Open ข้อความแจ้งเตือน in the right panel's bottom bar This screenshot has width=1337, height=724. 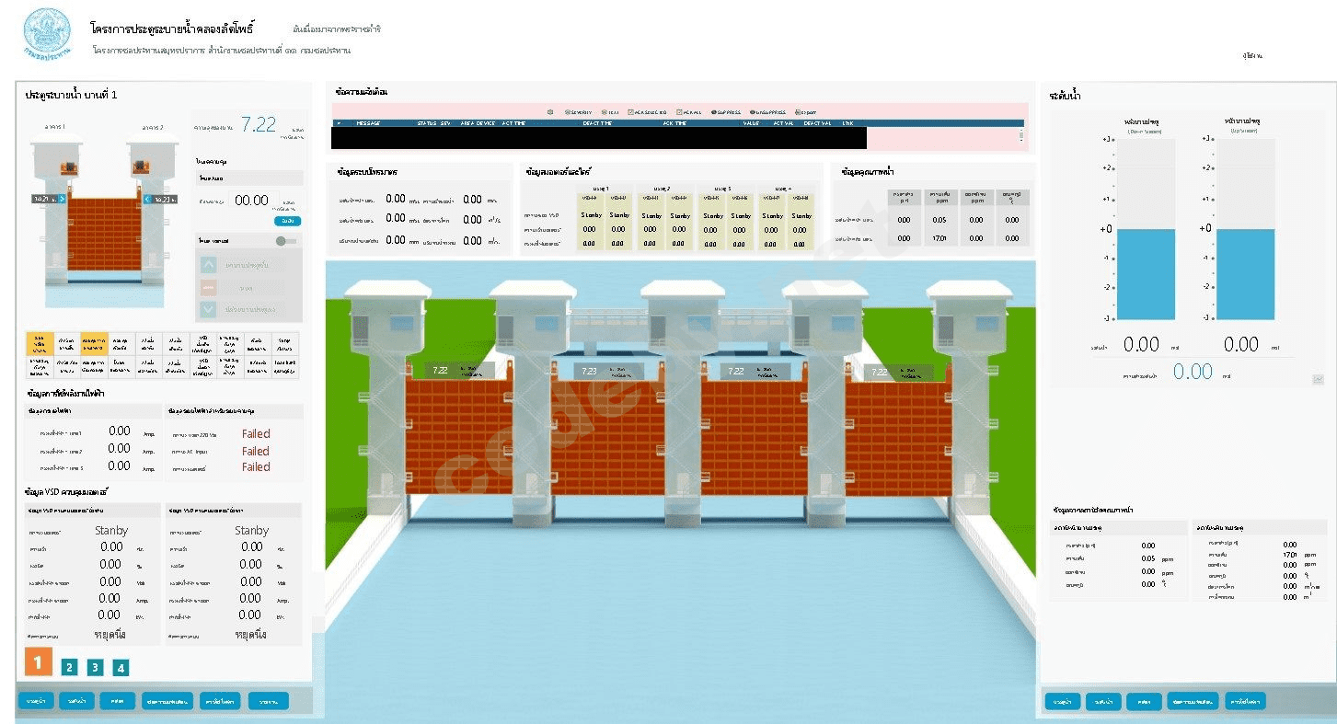pos(1193,701)
